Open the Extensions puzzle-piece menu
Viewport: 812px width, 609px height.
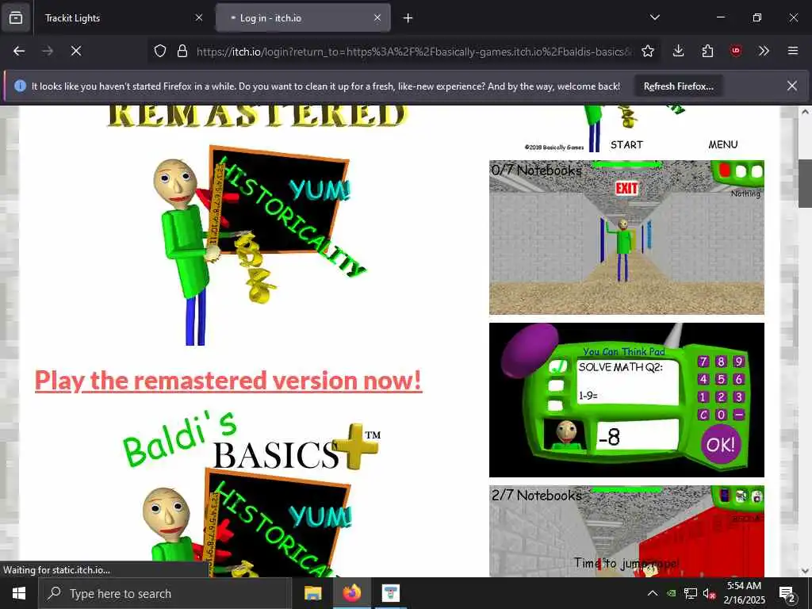coord(707,51)
